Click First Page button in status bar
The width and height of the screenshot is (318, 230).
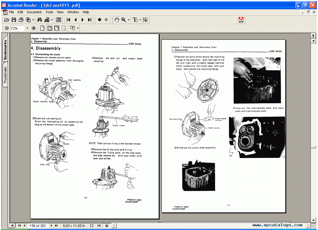[19, 226]
